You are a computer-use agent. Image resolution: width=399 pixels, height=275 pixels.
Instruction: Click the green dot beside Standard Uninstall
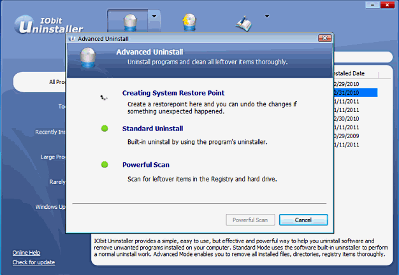(x=105, y=129)
